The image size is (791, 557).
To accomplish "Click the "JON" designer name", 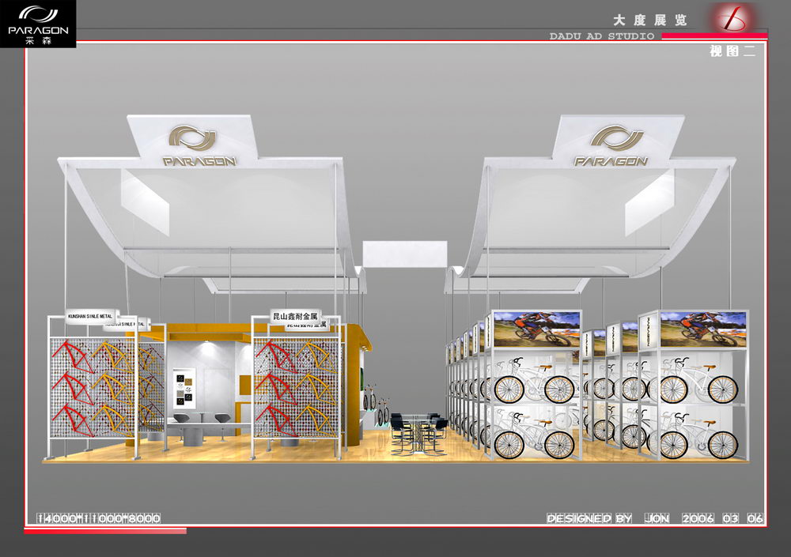I will [x=657, y=518].
